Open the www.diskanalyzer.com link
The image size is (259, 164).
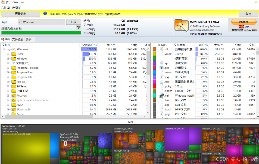coord(202,30)
